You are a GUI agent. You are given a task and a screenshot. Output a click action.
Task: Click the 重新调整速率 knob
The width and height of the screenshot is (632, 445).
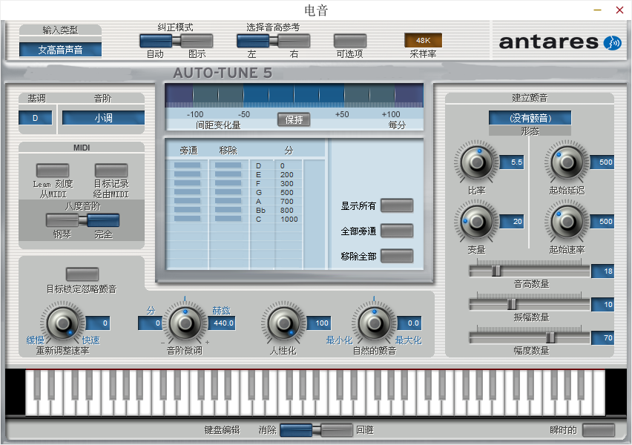pyautogui.click(x=62, y=323)
